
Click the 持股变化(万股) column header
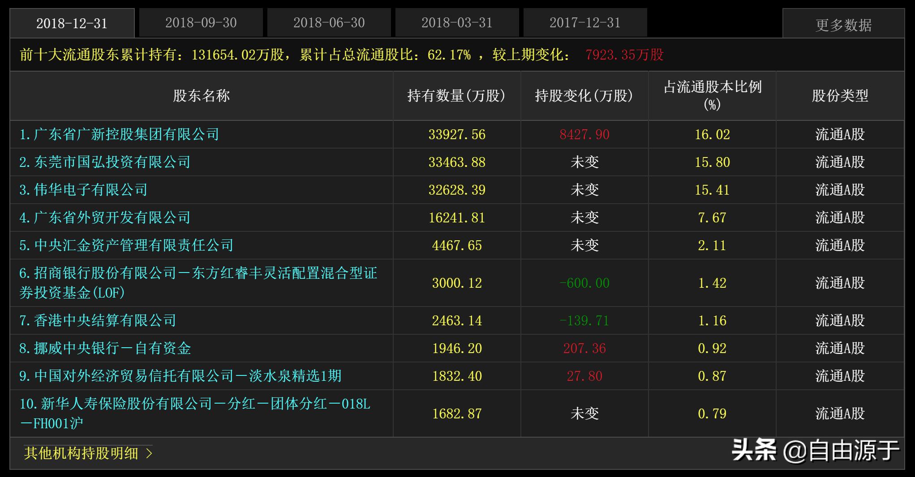(x=583, y=95)
